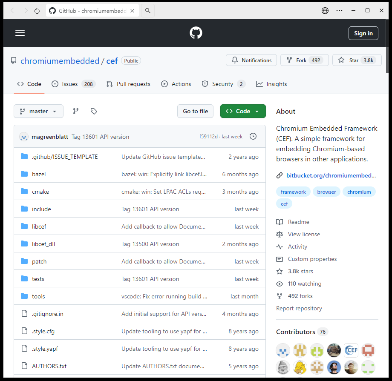View commit history clock icon
Viewport: 392px width, 381px height.
point(253,137)
